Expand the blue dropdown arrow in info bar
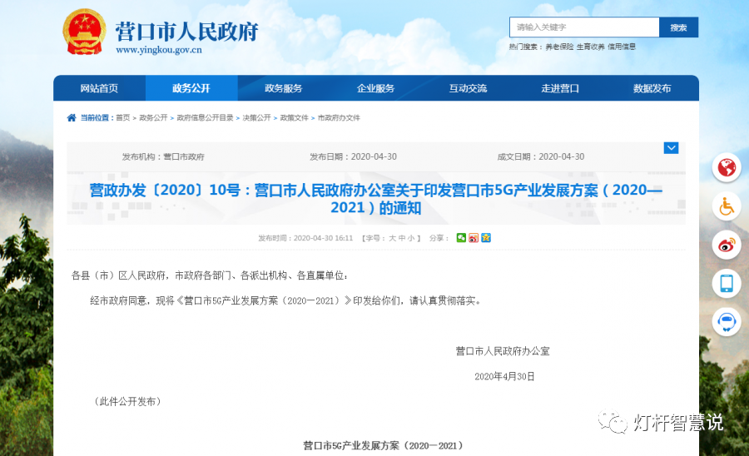Screen dimensions: 749x456 pyautogui.click(x=671, y=148)
